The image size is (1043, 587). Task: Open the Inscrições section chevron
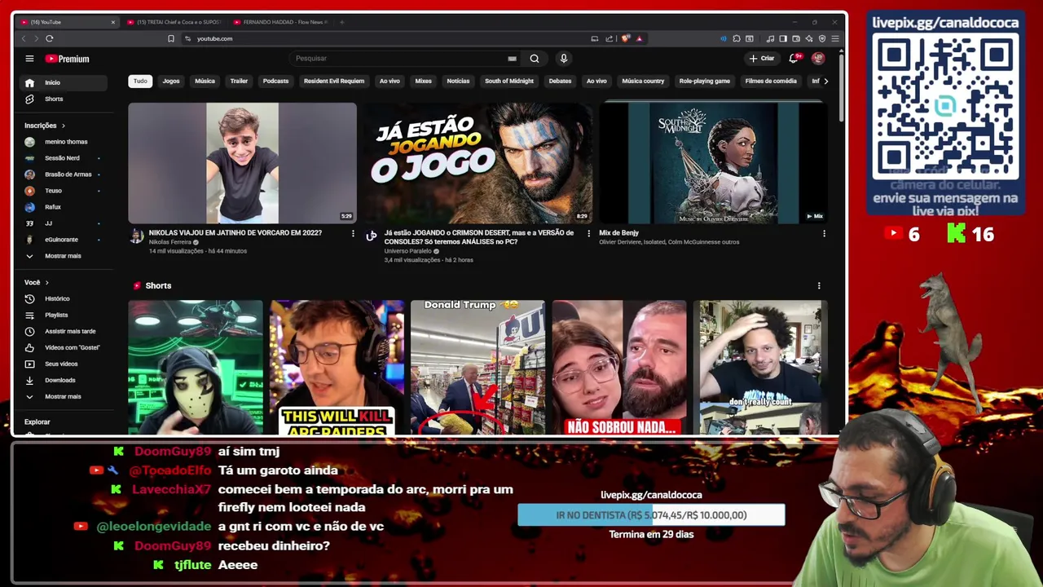click(64, 126)
